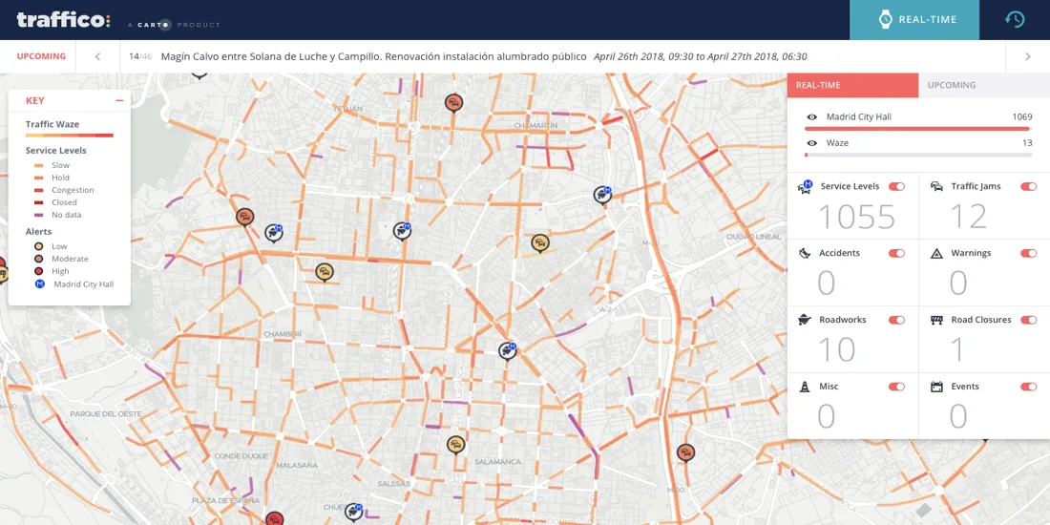
Task: Click the Madrid City Hall progress bar
Action: (x=918, y=129)
